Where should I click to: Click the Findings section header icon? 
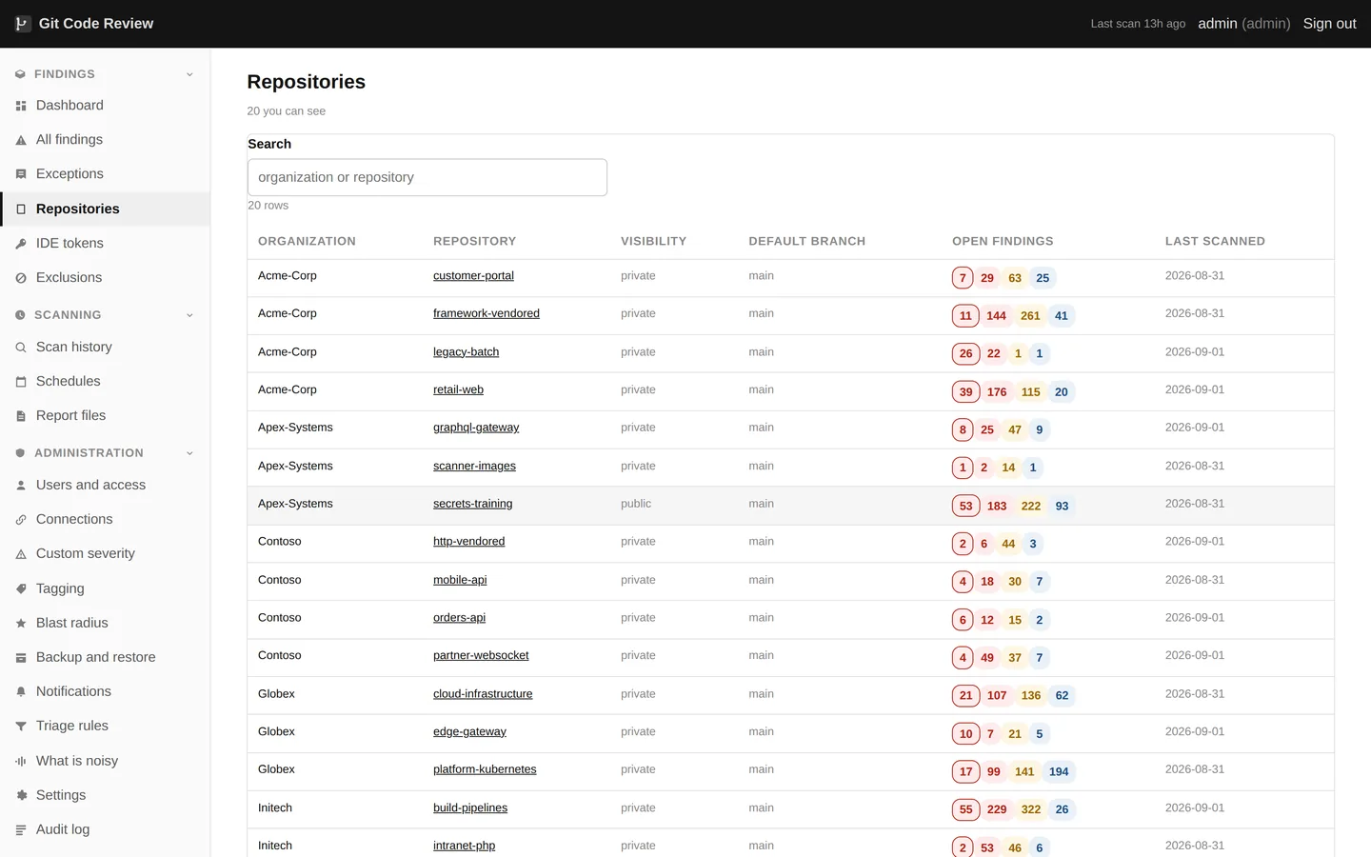[20, 74]
